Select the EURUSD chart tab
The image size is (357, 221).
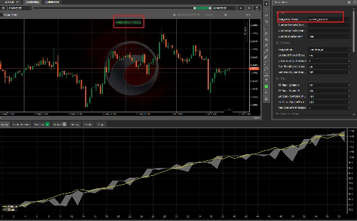click(11, 2)
